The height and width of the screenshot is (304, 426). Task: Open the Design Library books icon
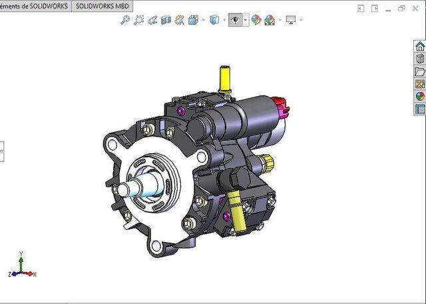click(x=420, y=59)
